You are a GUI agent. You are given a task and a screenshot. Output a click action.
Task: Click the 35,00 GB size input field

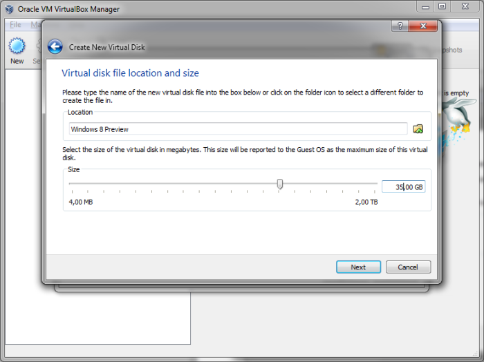403,187
